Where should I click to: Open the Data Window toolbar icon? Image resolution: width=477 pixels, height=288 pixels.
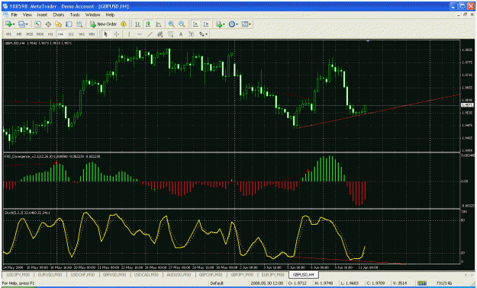[x=48, y=24]
